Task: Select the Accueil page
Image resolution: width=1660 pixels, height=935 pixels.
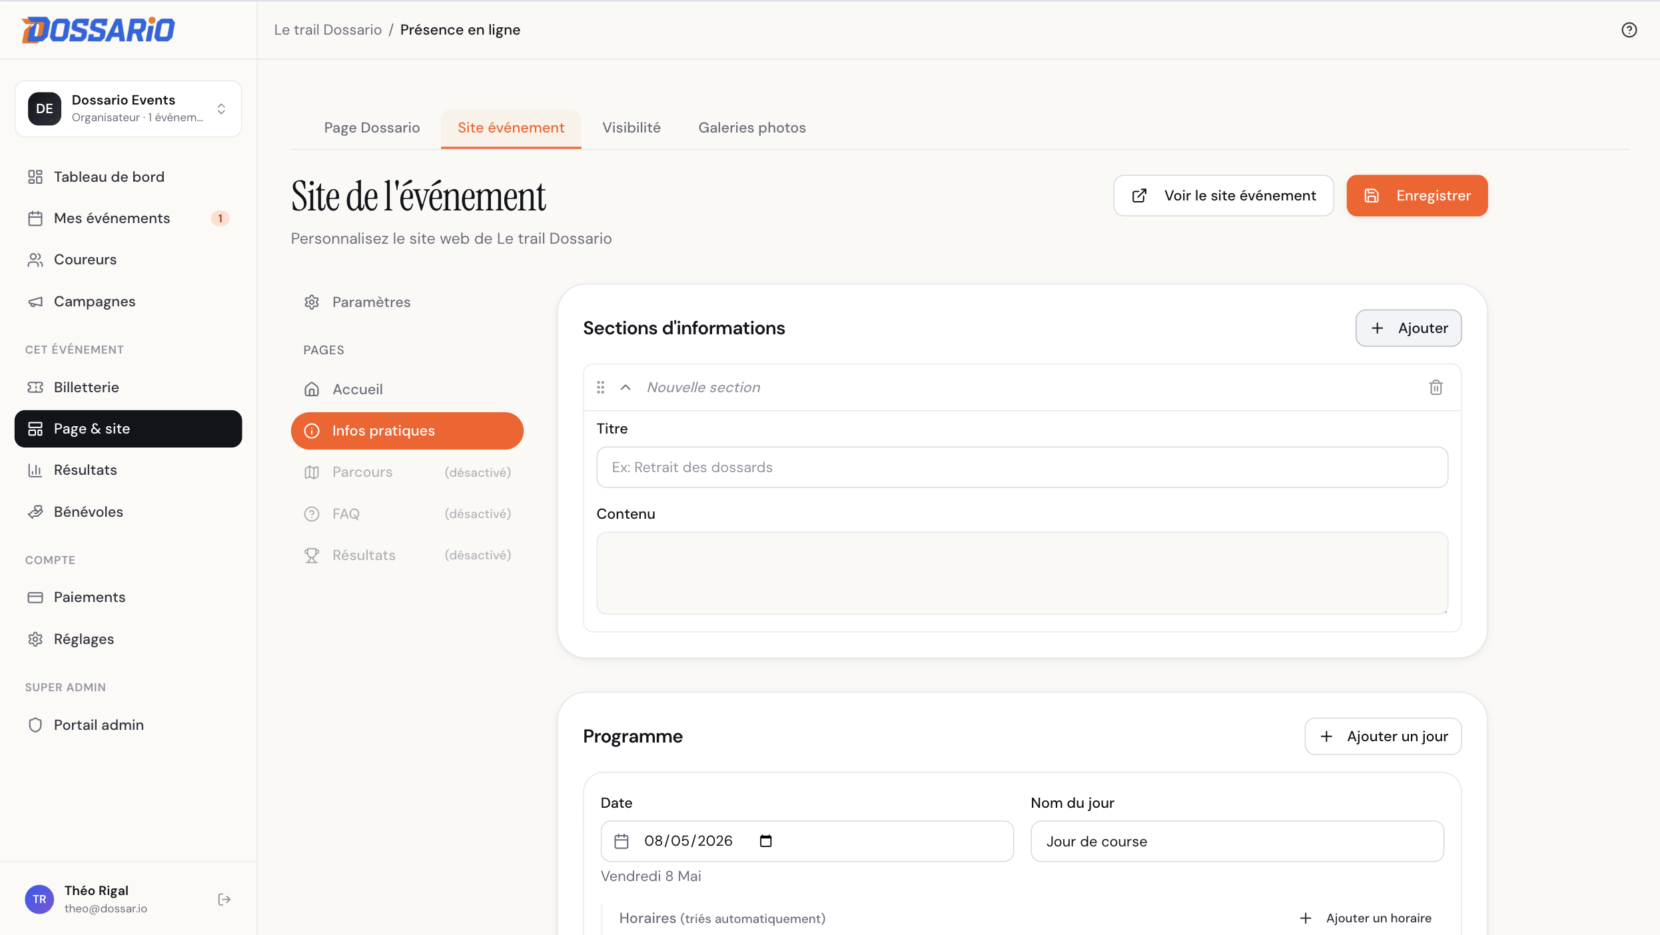Action: tap(407, 389)
